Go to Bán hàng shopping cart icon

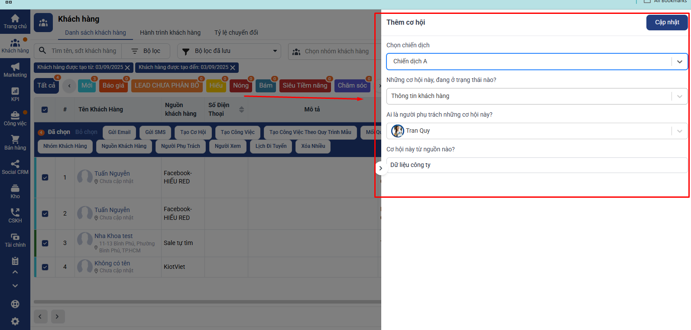(15, 140)
